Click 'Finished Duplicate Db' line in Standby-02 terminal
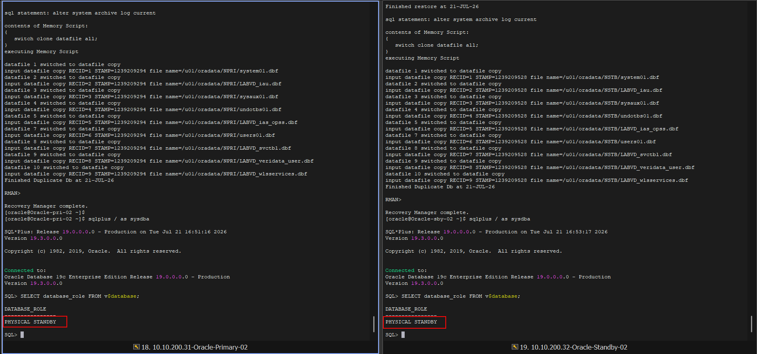757x354 pixels. pyautogui.click(x=440, y=187)
